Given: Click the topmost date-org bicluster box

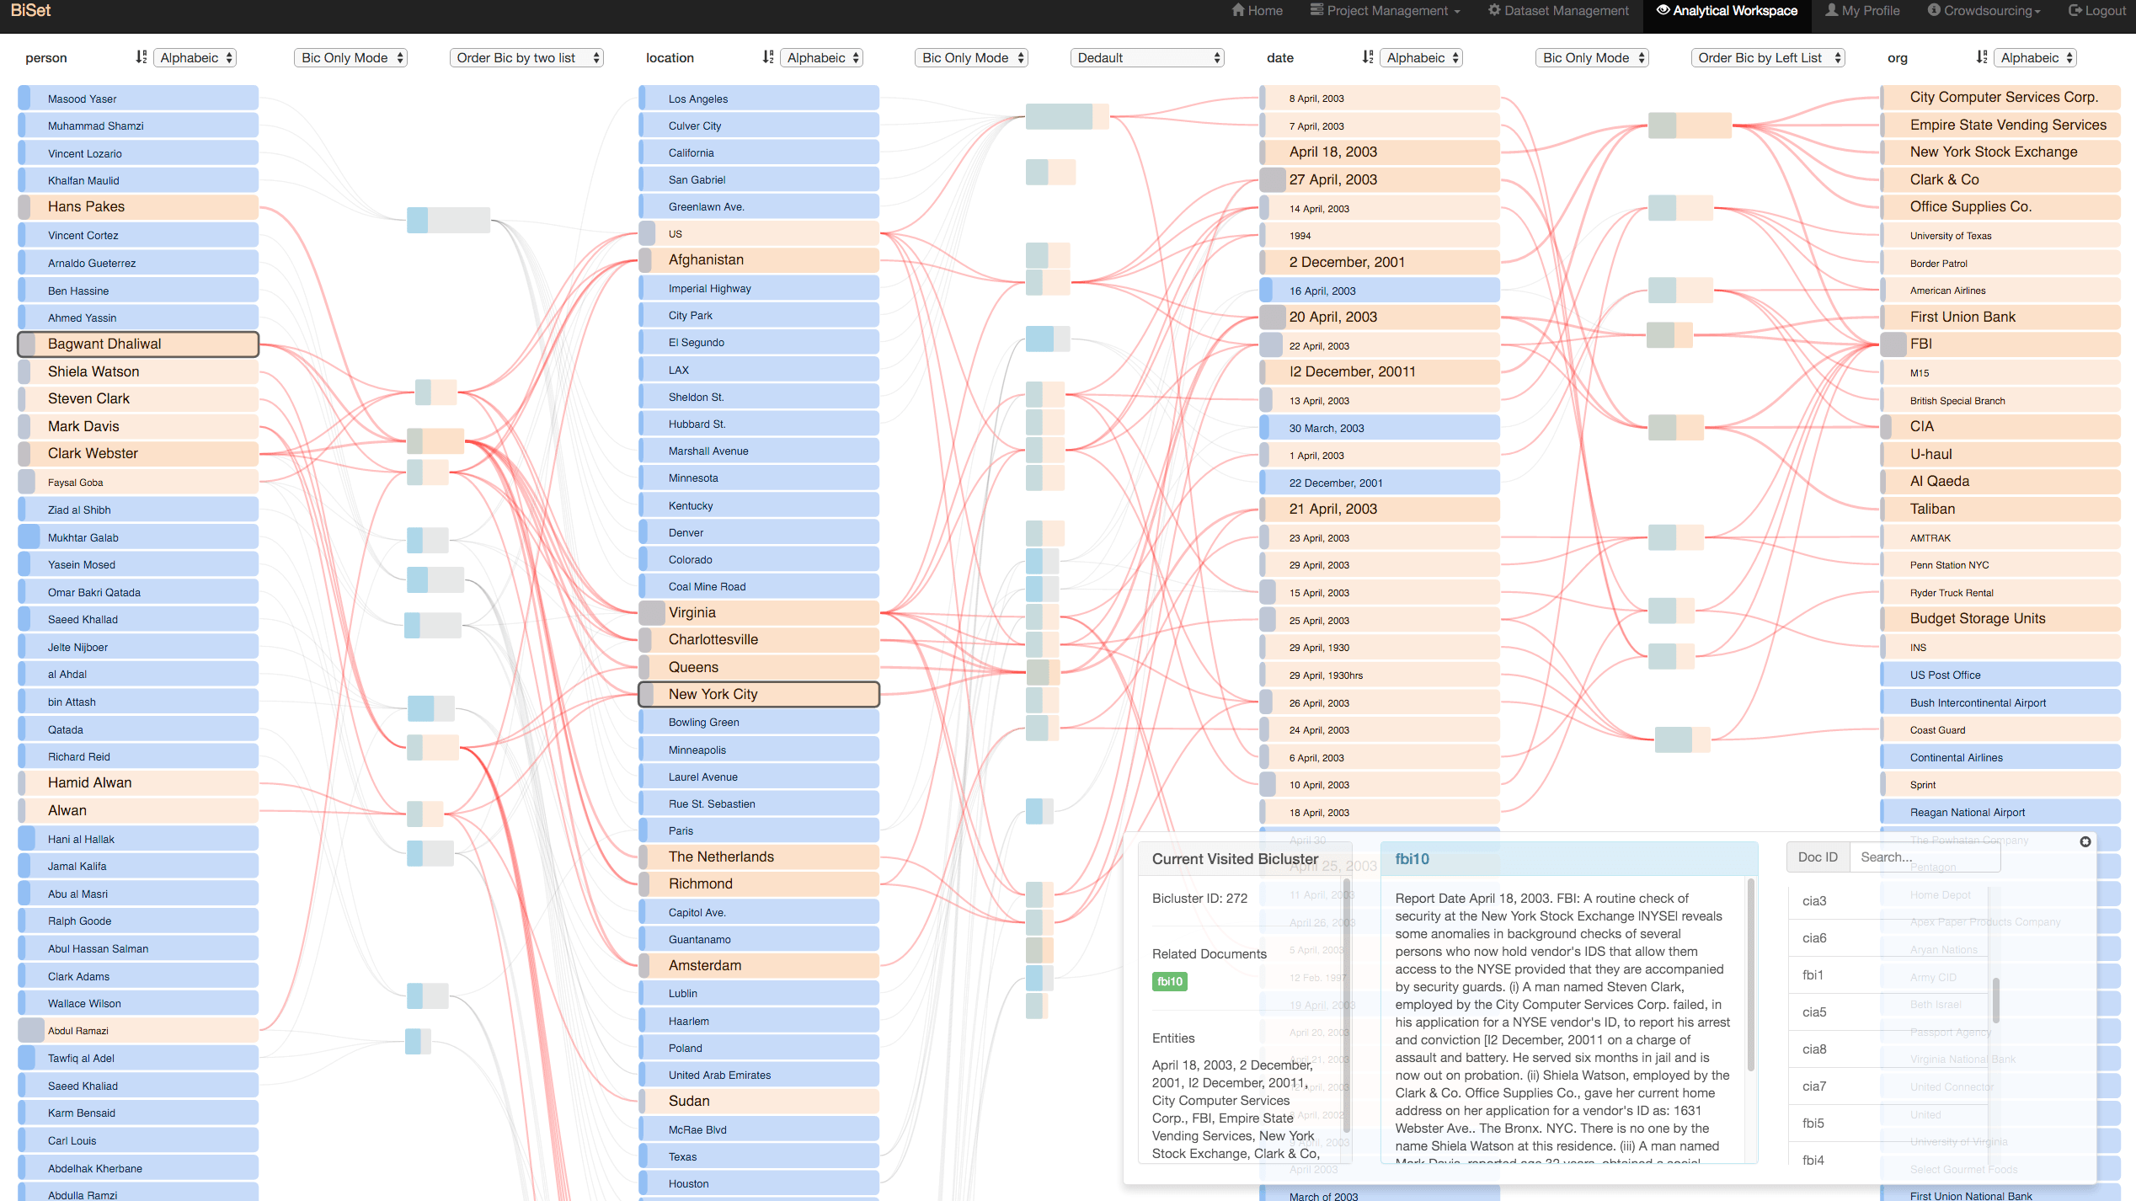Looking at the screenshot, I should (x=1690, y=125).
